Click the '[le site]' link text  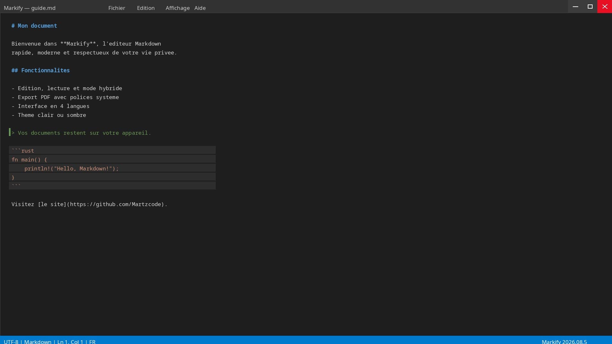coord(52,204)
